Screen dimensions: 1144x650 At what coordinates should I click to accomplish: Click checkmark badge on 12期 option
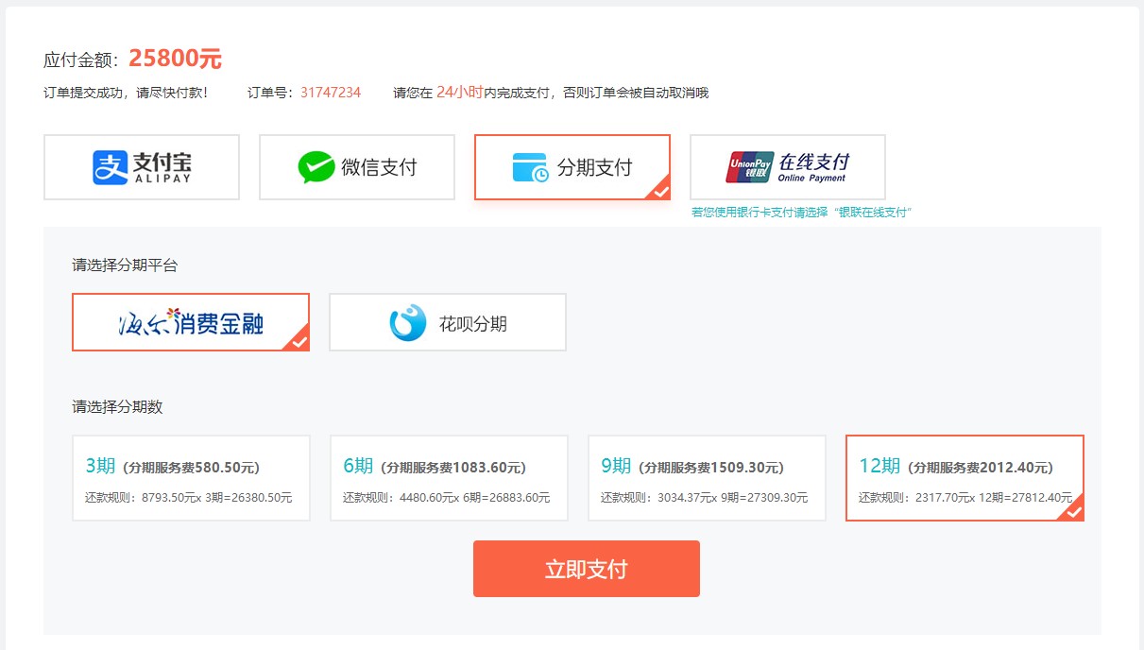pos(1074,511)
